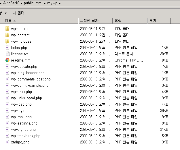Click the wp-load.php file icon
The image size is (180, 150).
click(x=7, y=104)
